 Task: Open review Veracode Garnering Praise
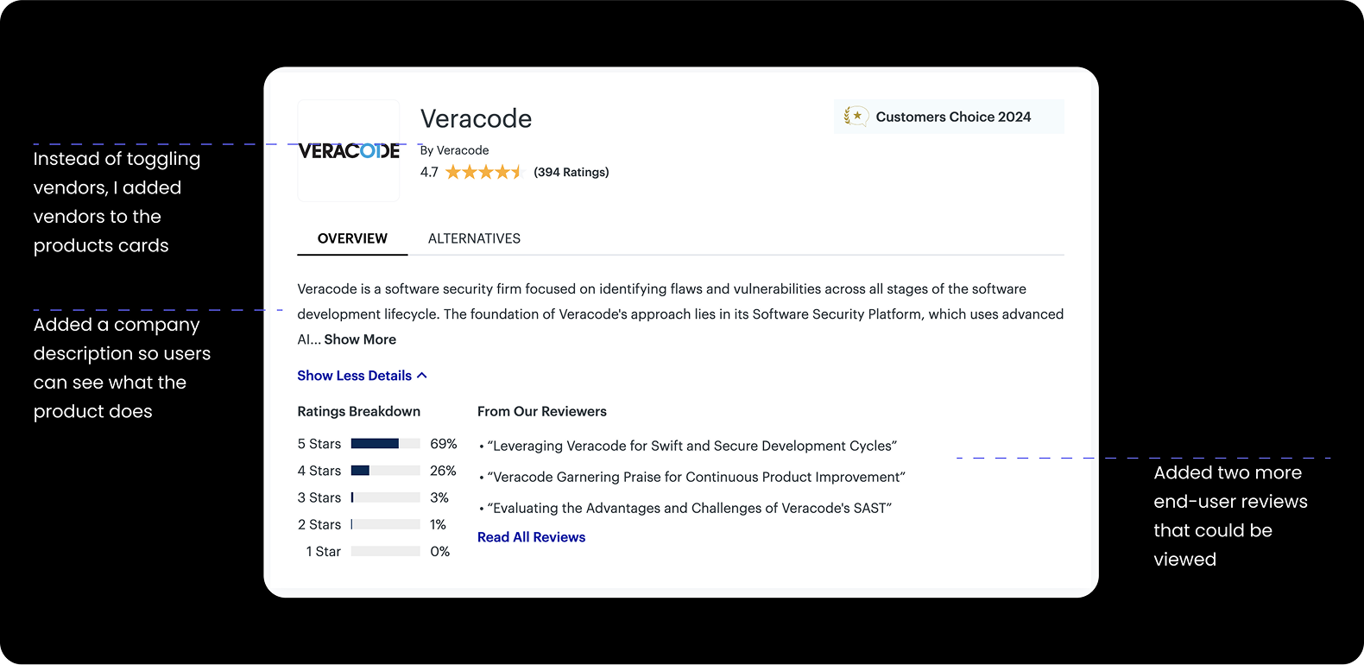click(x=697, y=477)
